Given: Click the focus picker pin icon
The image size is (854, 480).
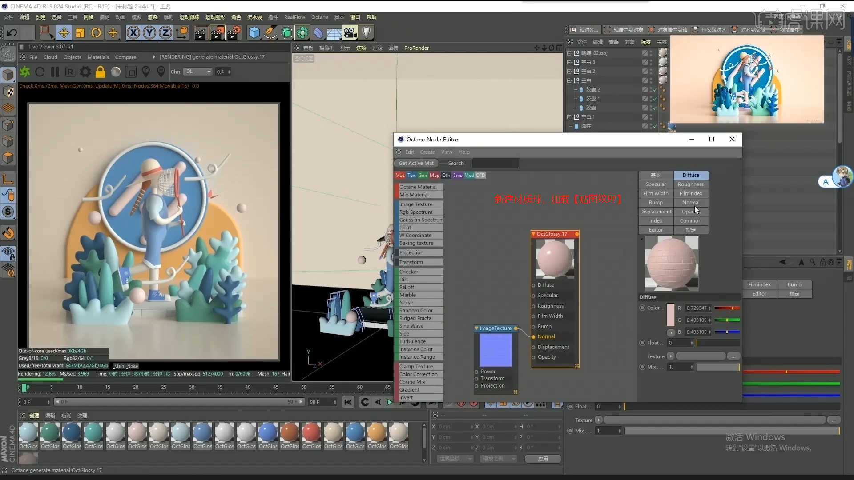Looking at the screenshot, I should (146, 72).
